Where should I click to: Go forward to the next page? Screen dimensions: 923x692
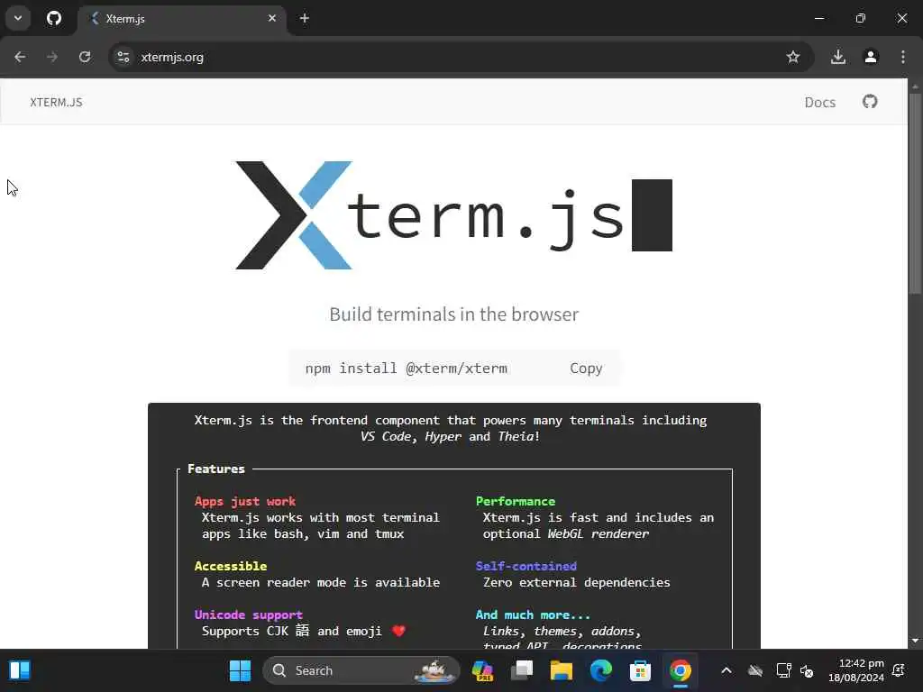tap(52, 57)
